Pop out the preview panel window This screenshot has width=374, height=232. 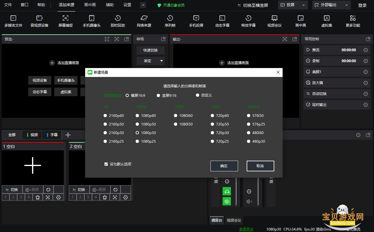click(x=126, y=39)
